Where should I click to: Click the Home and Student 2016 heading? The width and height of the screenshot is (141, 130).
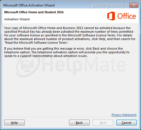[34, 12]
